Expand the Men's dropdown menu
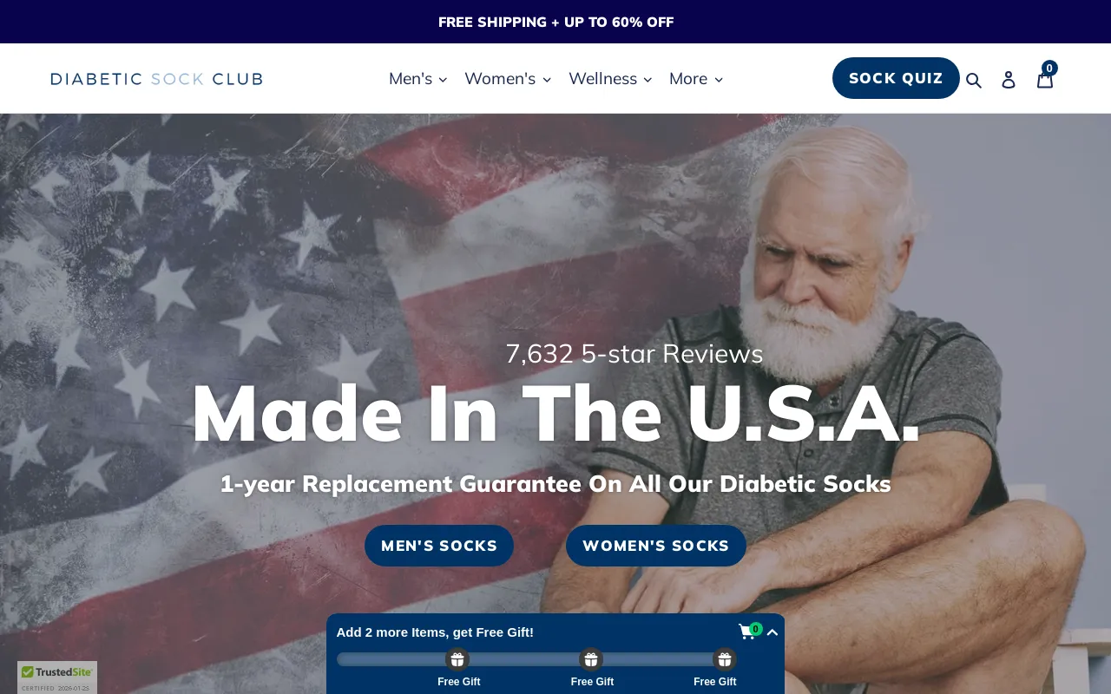Screen dimensions: 1111x694 [418, 79]
